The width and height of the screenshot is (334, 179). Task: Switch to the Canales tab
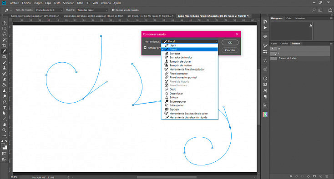(284, 44)
